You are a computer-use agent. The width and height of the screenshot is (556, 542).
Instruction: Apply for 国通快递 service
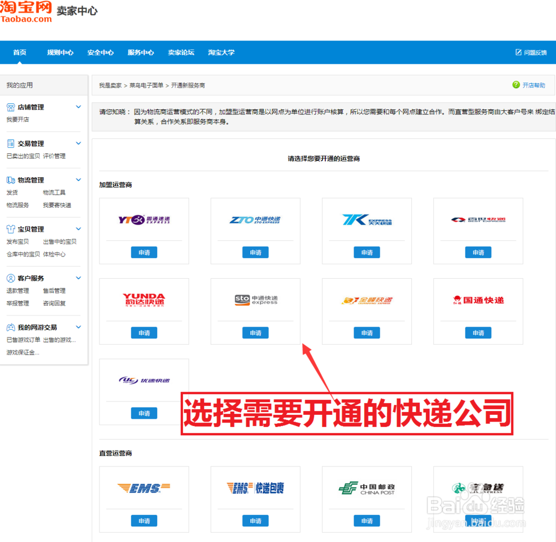point(478,333)
